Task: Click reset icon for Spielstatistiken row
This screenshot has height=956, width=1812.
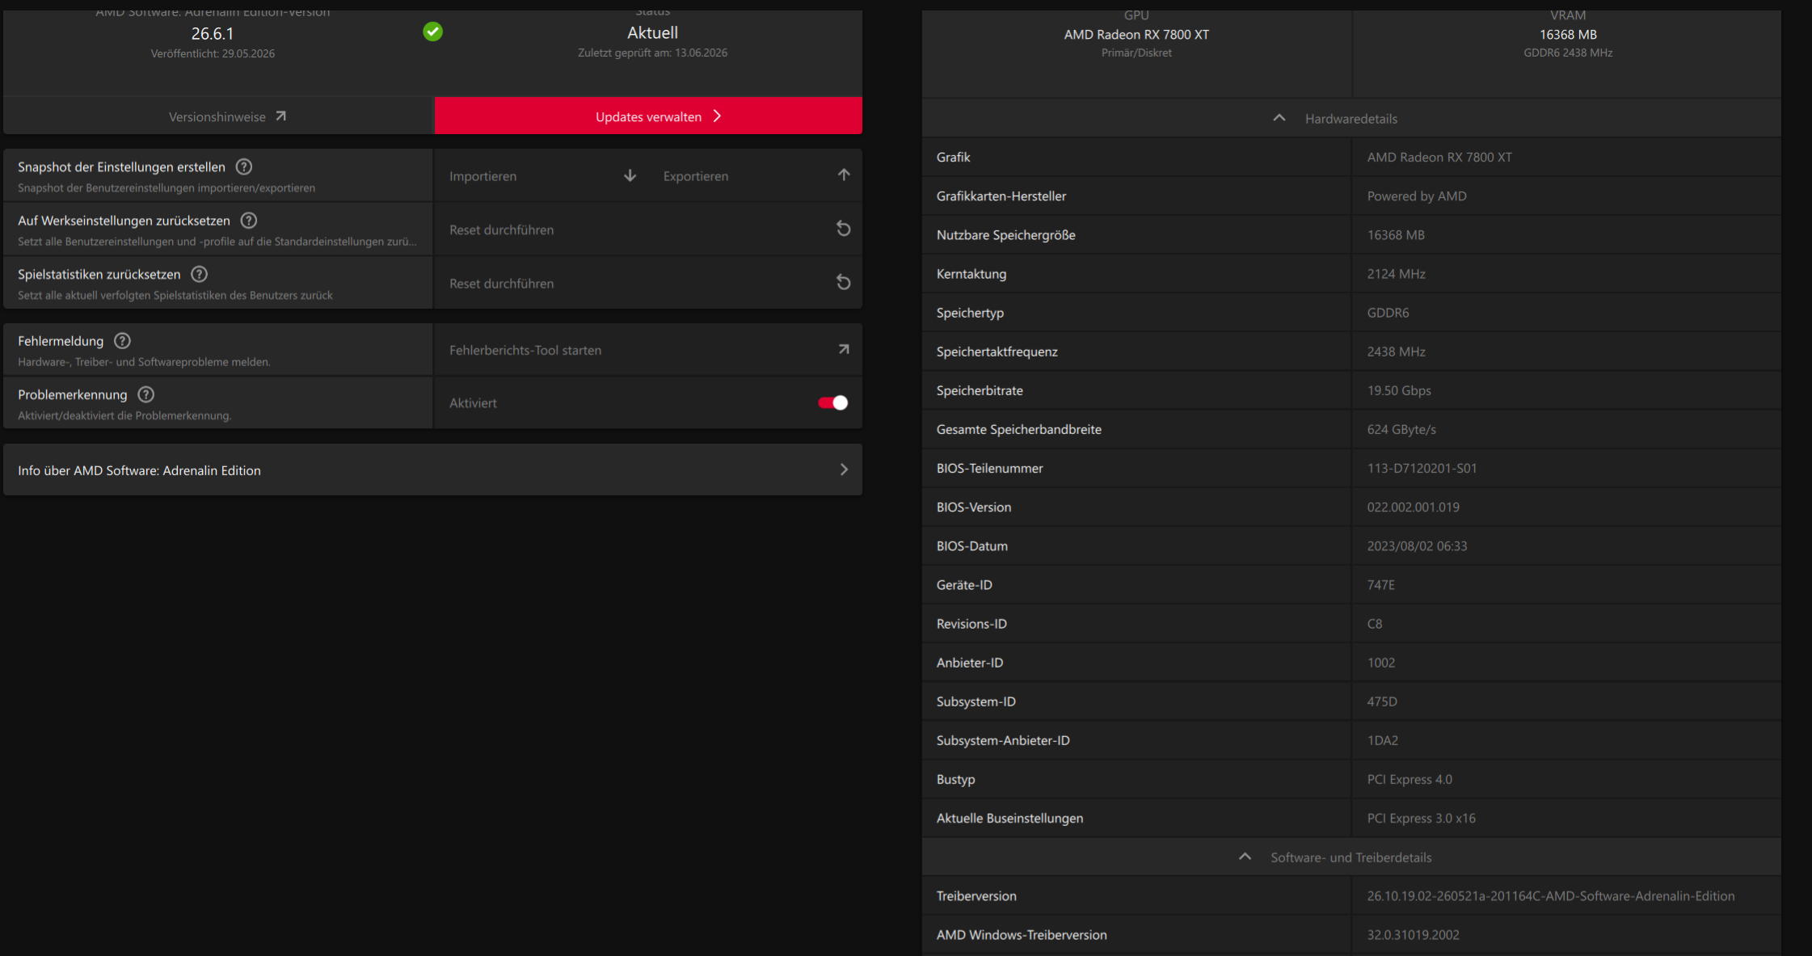Action: 843,282
